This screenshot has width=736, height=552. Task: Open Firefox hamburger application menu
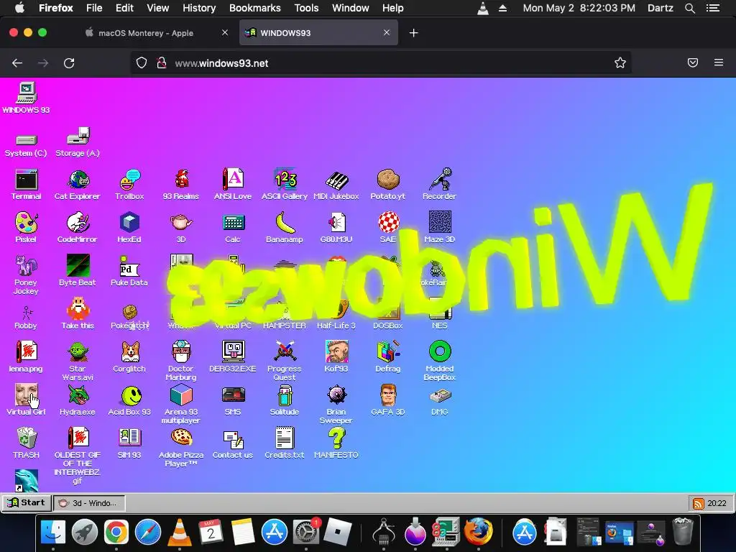pyautogui.click(x=719, y=63)
